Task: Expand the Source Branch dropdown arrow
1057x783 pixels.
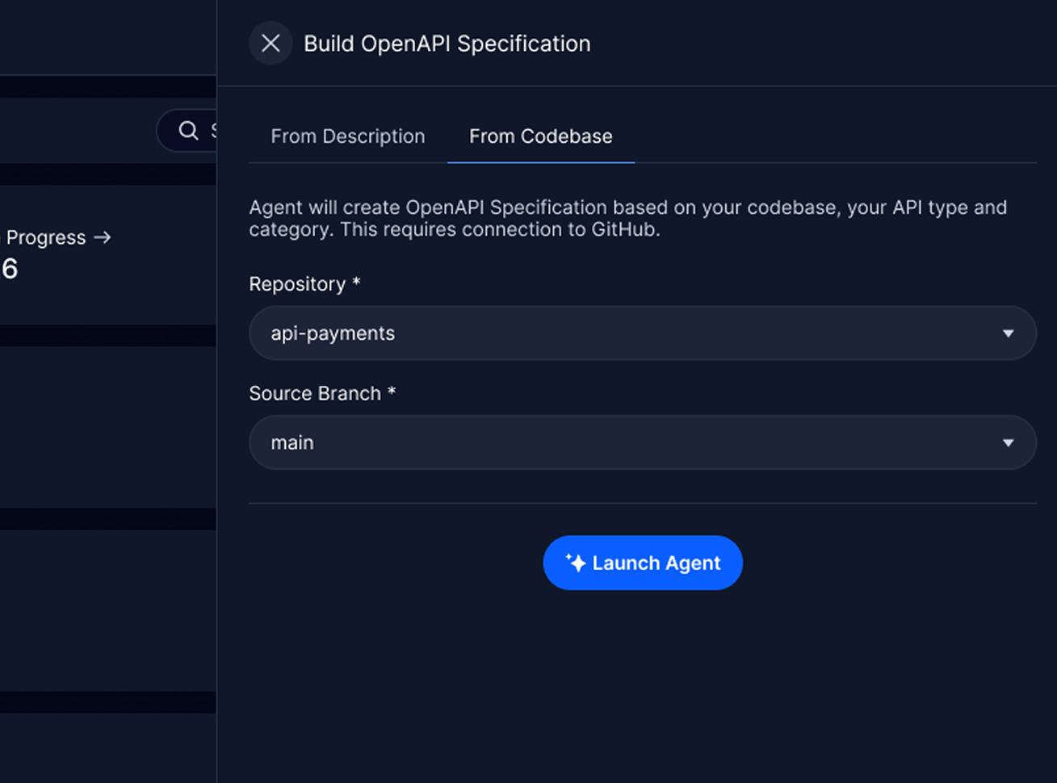Action: [x=1008, y=443]
